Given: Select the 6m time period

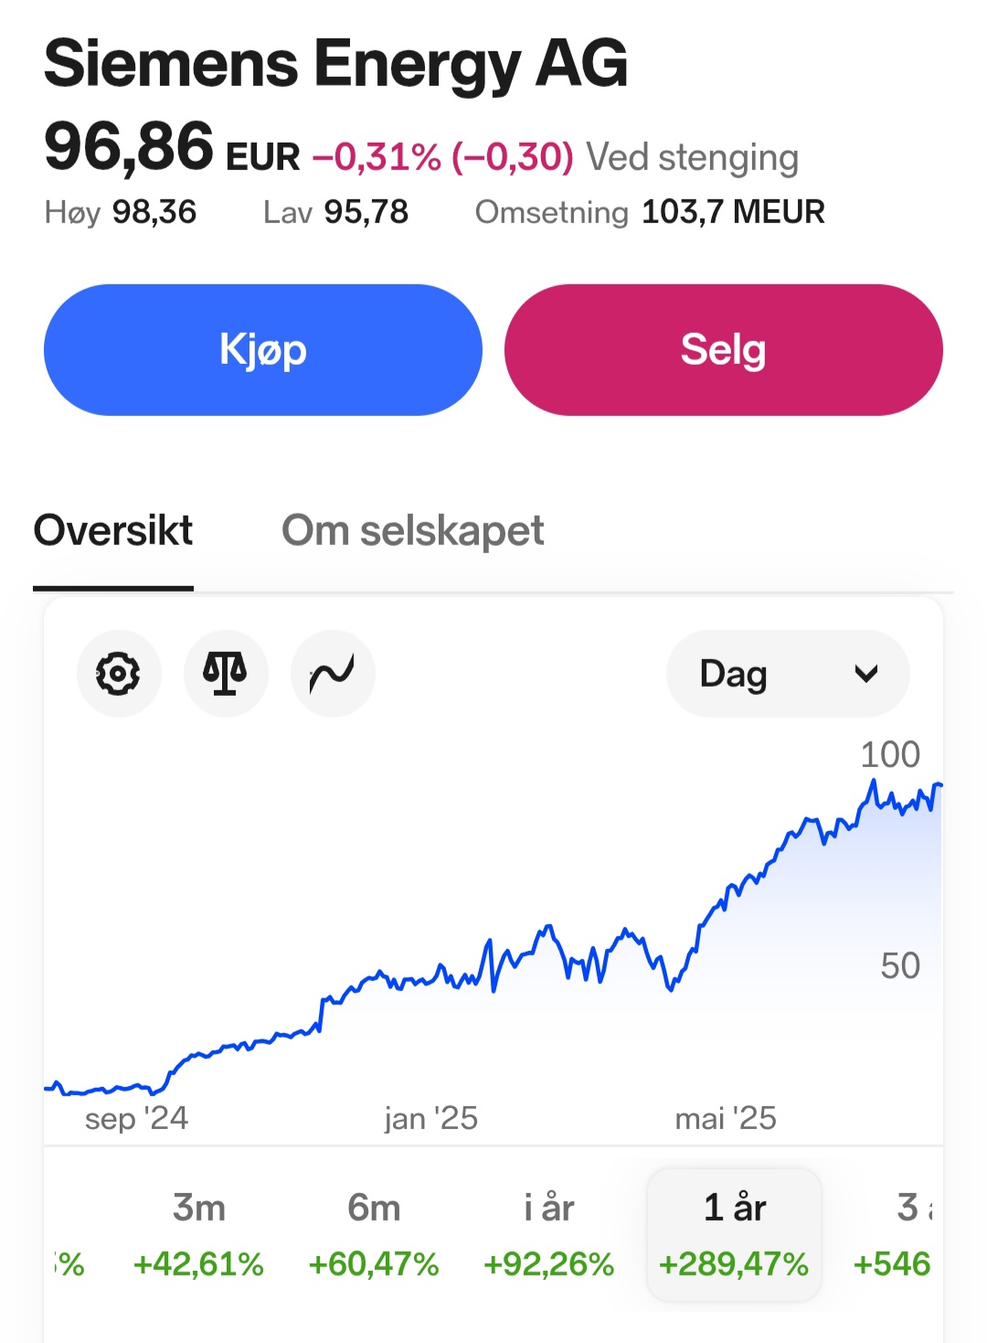Looking at the screenshot, I should [374, 1234].
